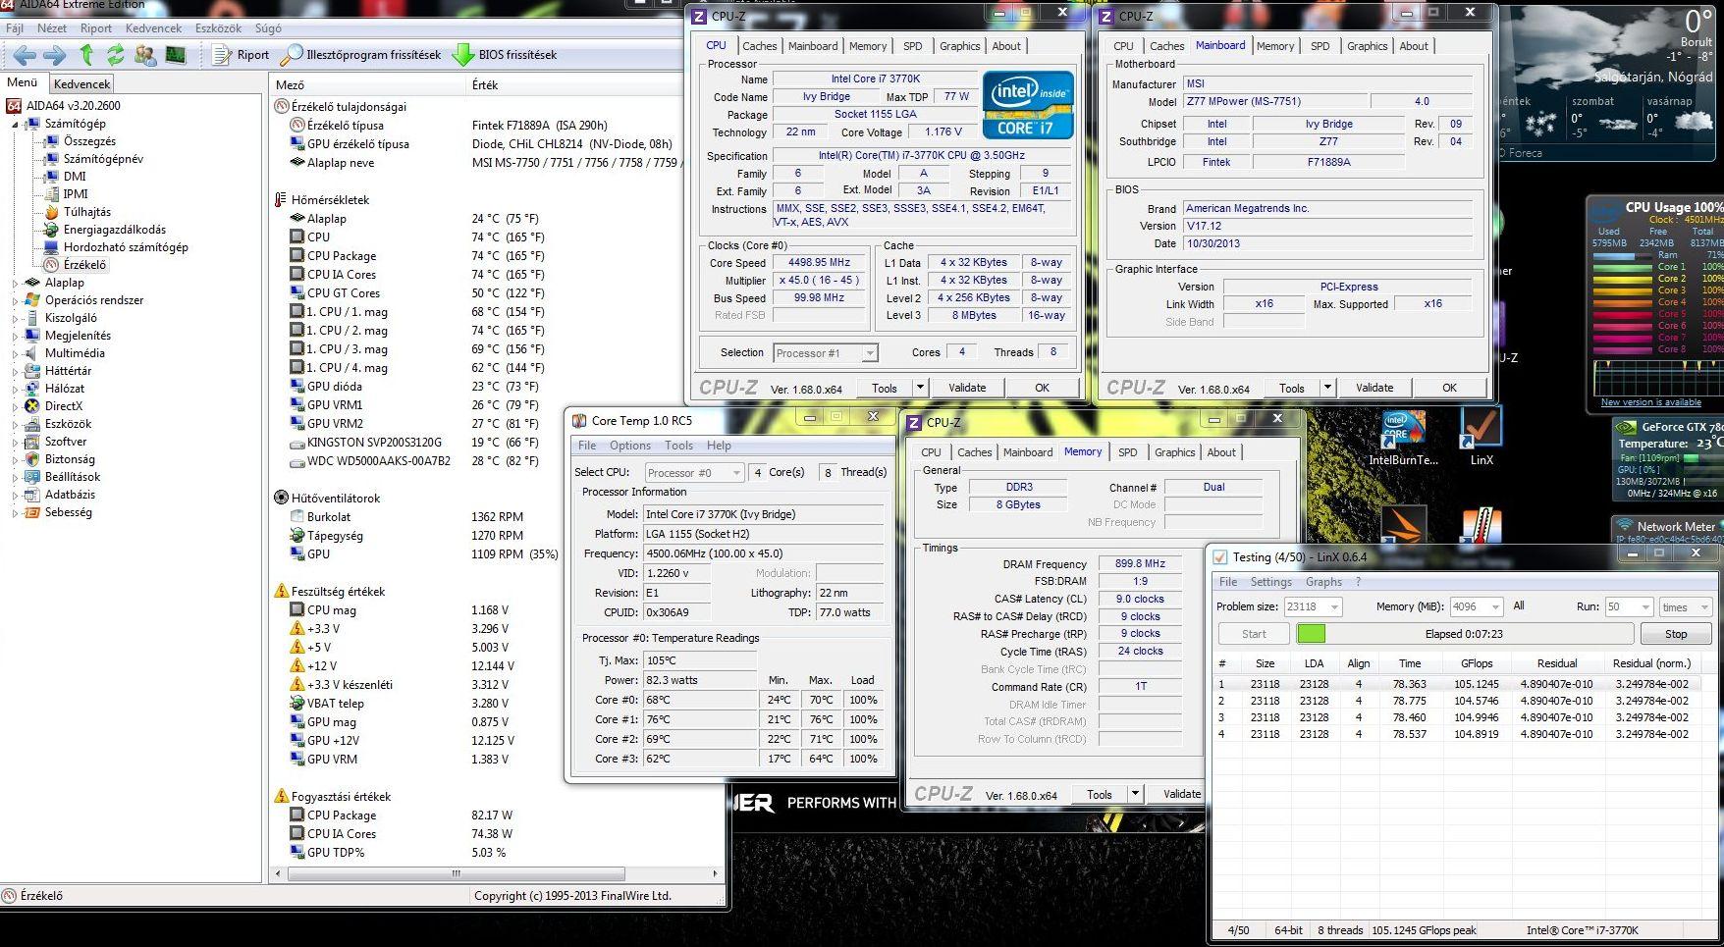Click the flame icon beside Túlhajtás

click(52, 212)
